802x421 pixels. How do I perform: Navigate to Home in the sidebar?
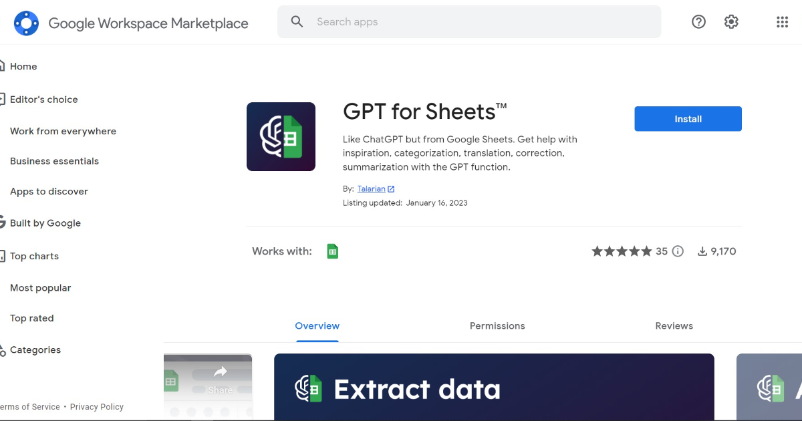tap(22, 66)
